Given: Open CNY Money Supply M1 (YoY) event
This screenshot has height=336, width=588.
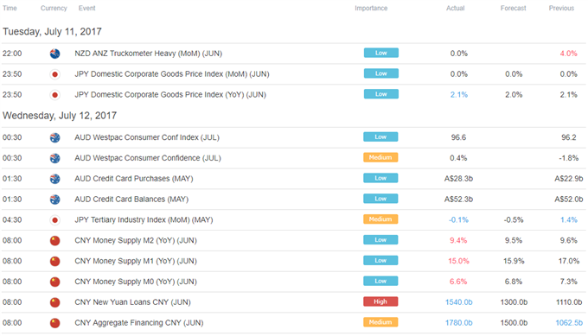Looking at the screenshot, I should tap(136, 261).
